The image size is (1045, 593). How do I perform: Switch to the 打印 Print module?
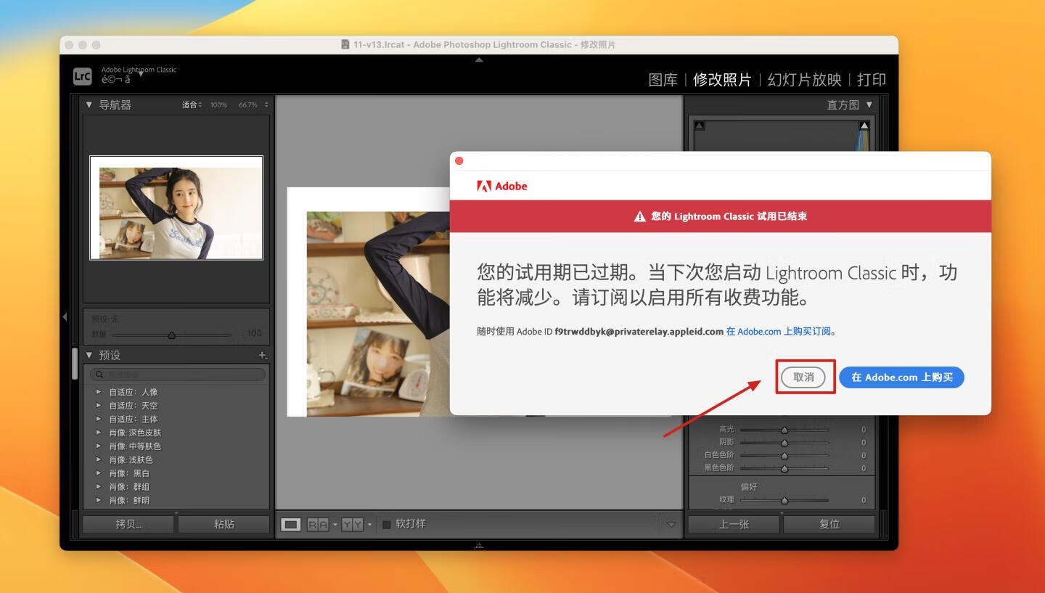[872, 80]
